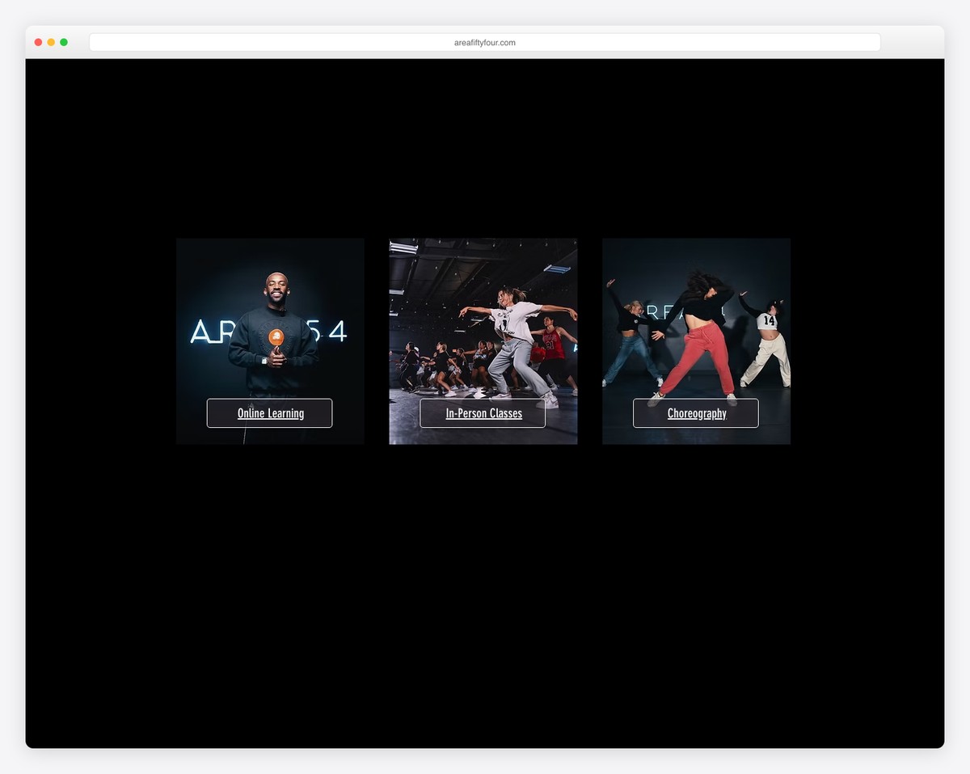Open the Choreography page

pos(696,412)
